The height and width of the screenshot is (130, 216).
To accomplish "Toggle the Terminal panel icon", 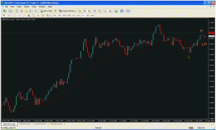I will (x=31, y=11).
